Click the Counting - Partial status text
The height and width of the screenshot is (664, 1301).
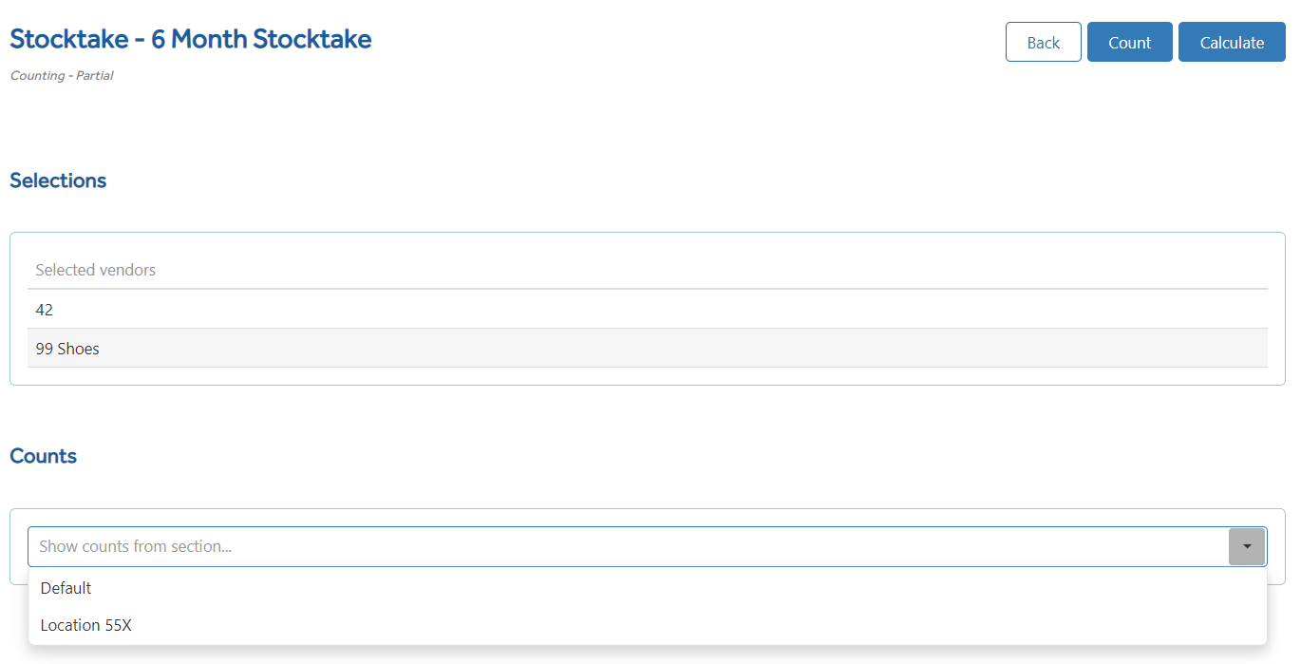[x=62, y=76]
